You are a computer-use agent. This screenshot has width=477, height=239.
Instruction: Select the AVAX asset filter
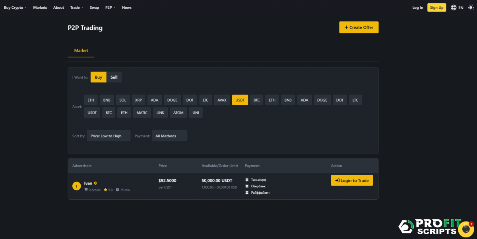click(x=222, y=100)
